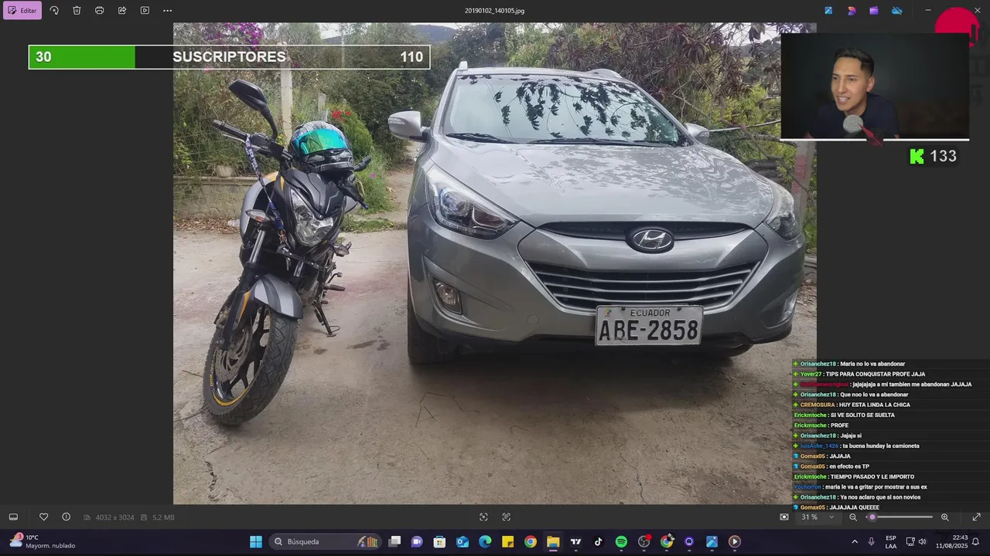
Task: Click the microphone tray icon
Action: (x=872, y=542)
